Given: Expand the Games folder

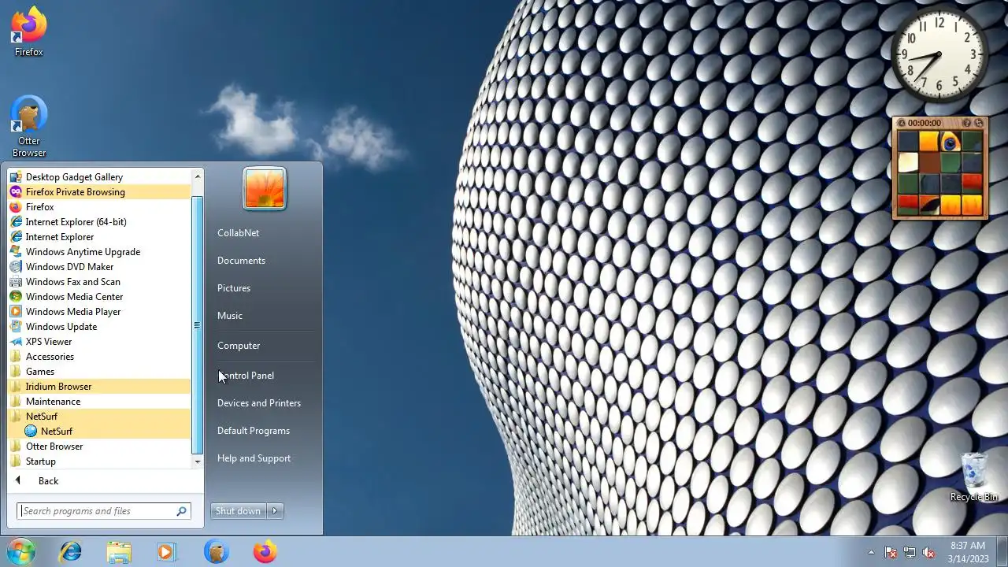Looking at the screenshot, I should [x=99, y=372].
